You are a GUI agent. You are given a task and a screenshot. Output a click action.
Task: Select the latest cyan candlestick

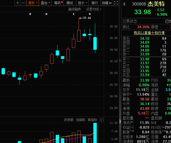95,43
